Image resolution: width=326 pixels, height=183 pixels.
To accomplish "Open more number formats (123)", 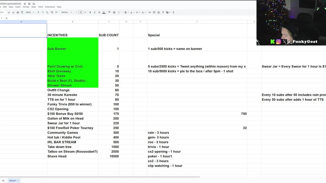I will click(x=56, y=12).
